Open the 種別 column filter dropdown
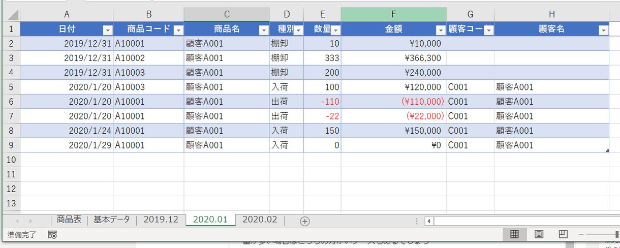The width and height of the screenshot is (620, 248). tap(298, 30)
